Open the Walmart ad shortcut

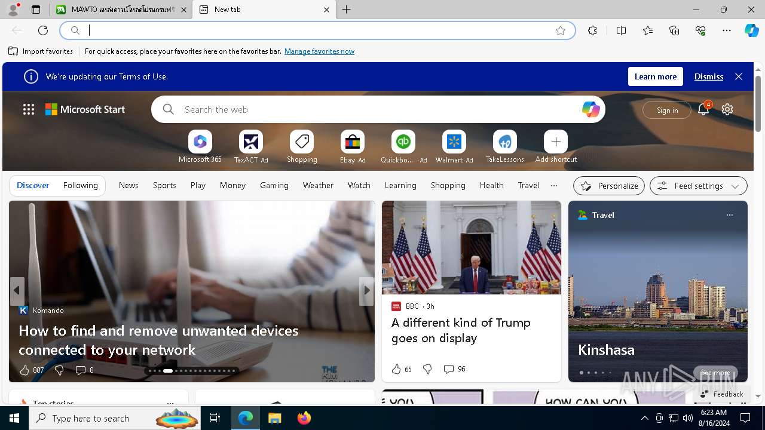454,147
